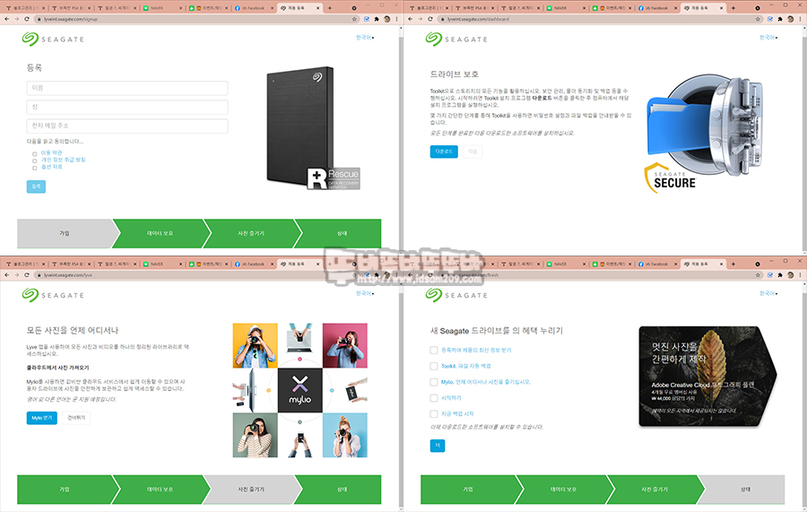Click the 다운로드 button on dashboard page

(x=444, y=152)
